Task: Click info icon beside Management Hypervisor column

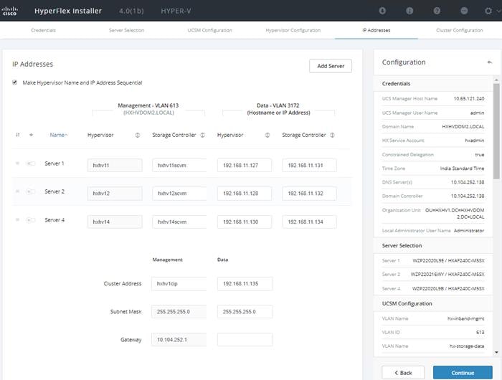Action: pyautogui.click(x=138, y=135)
